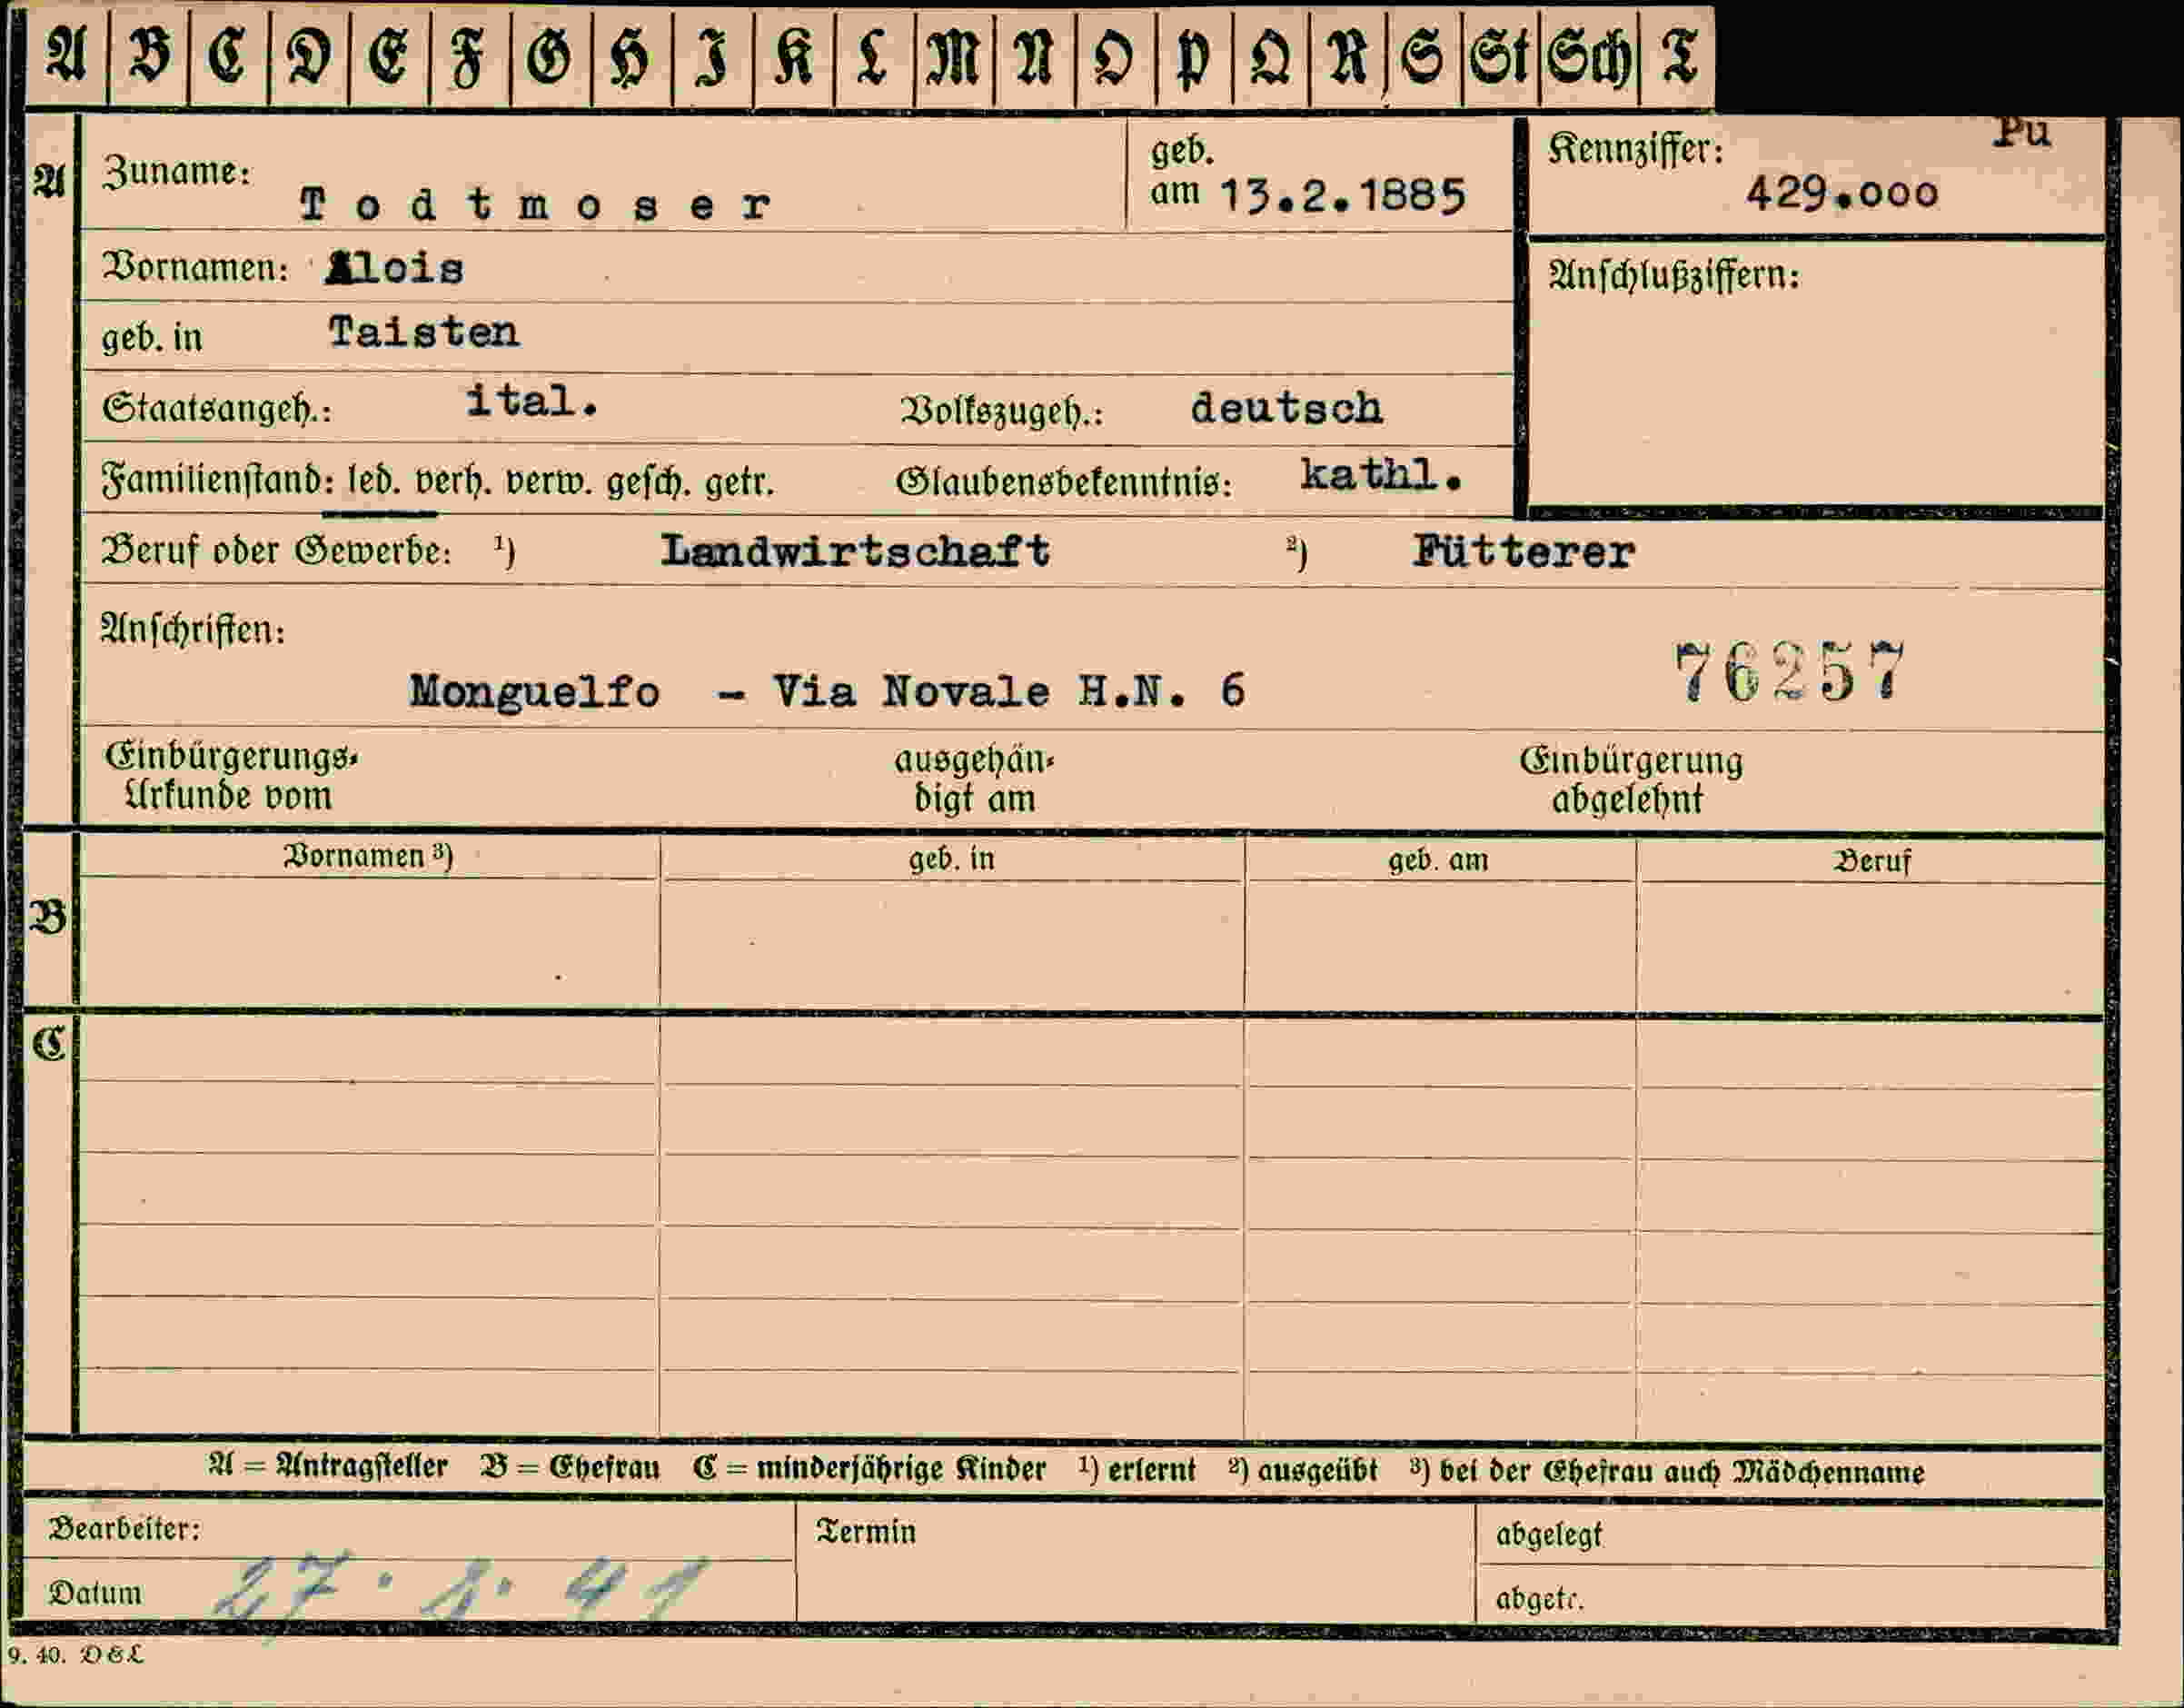Click the index tab 'Sch'
This screenshot has height=1708, width=2184.
1590,57
